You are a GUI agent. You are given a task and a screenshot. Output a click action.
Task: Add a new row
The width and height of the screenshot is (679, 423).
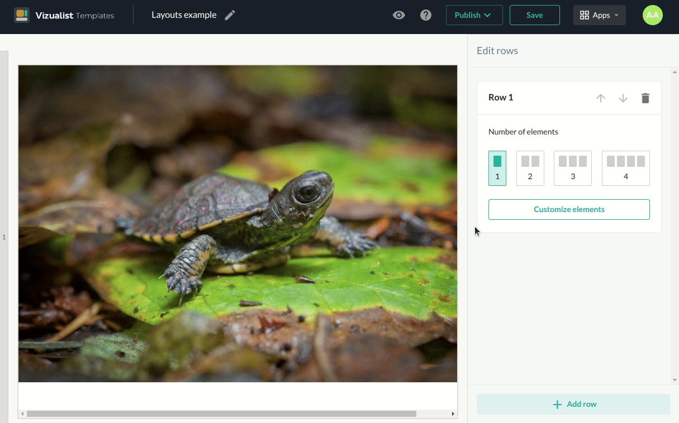[573, 404]
